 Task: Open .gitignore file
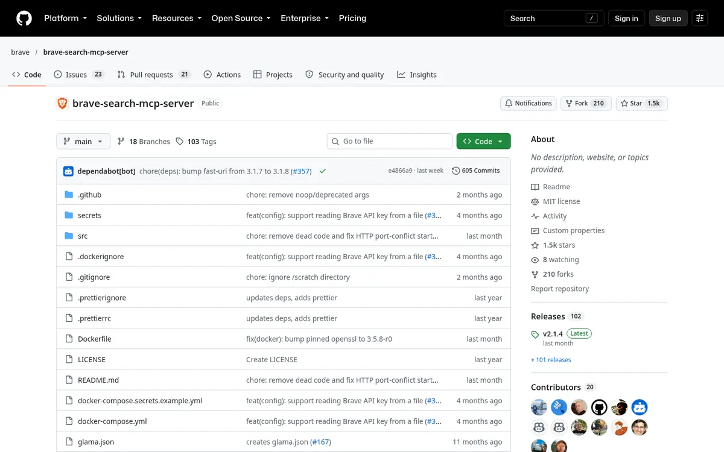[x=94, y=277]
